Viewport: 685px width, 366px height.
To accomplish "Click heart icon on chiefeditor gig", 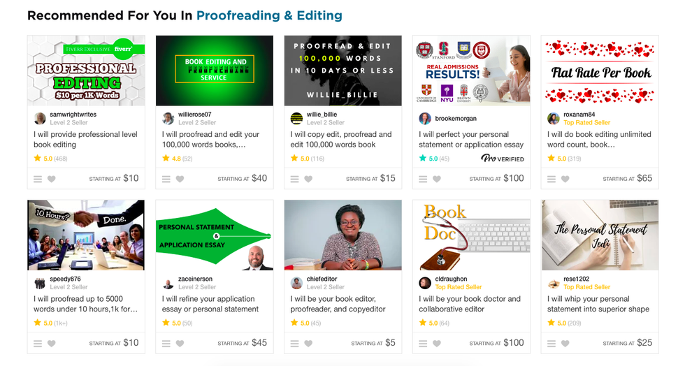I will point(308,344).
